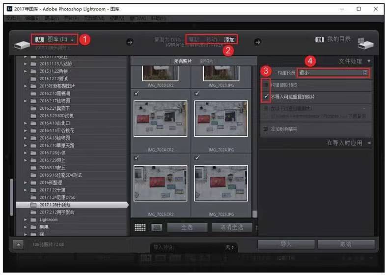Click folder icon of 2015.12.12测试
This screenshot has height=275, width=387.
(x=33, y=79)
